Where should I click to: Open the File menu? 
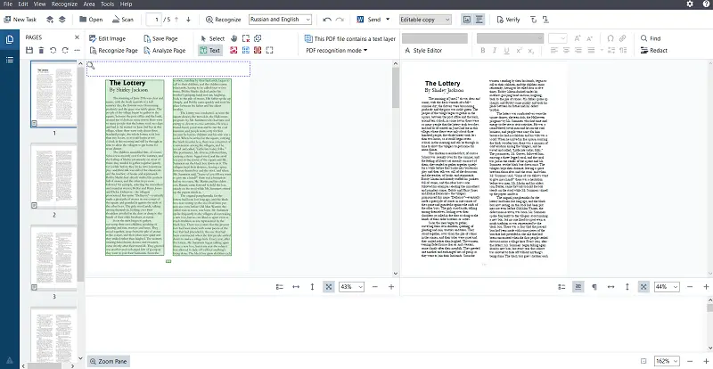(x=8, y=4)
